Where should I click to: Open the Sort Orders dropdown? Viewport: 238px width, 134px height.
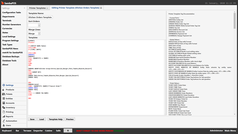[x=39, y=25]
